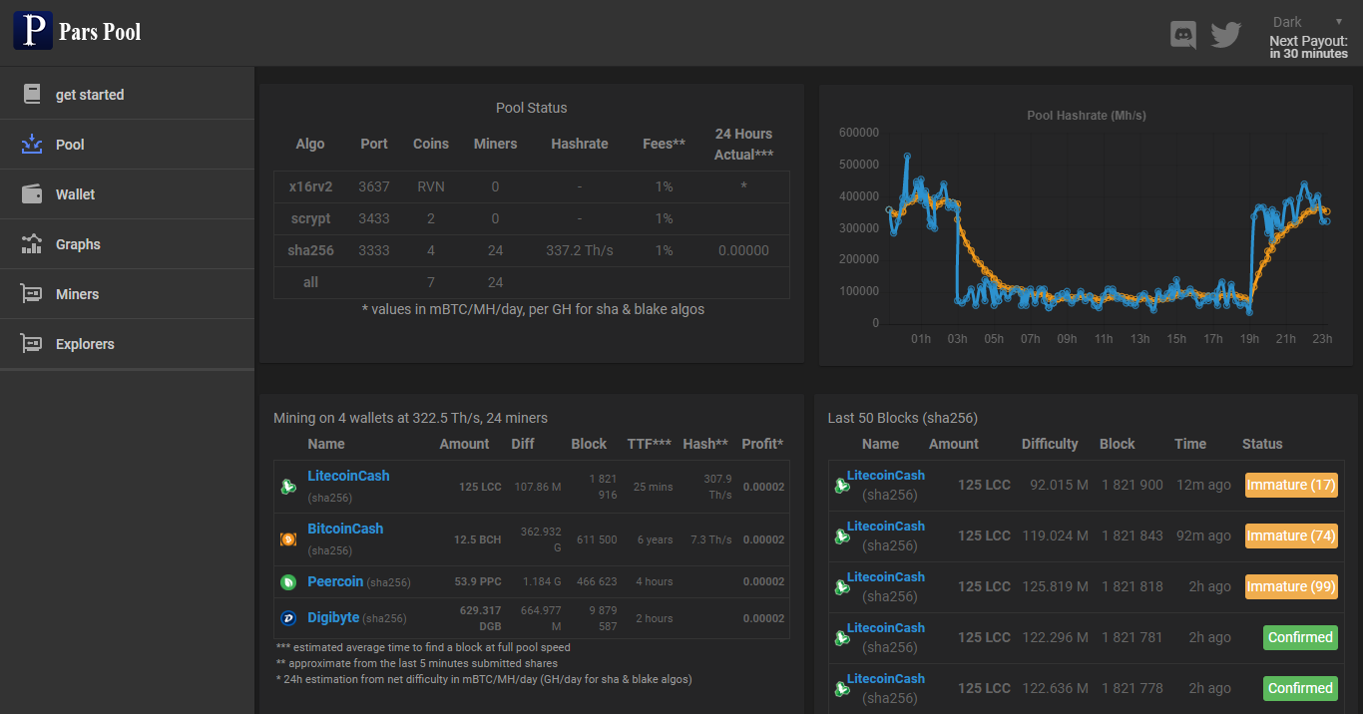Click the scrypt algo row label
The height and width of the screenshot is (714, 1363).
tap(310, 218)
